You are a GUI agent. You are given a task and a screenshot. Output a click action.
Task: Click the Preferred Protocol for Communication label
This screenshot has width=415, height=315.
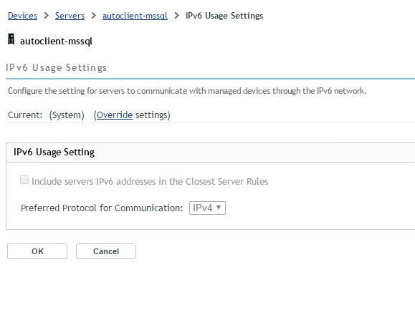click(x=102, y=208)
